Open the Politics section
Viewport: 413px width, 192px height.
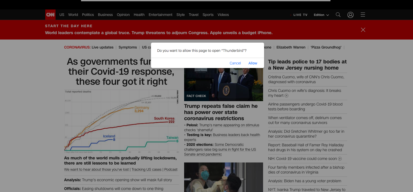click(88, 15)
